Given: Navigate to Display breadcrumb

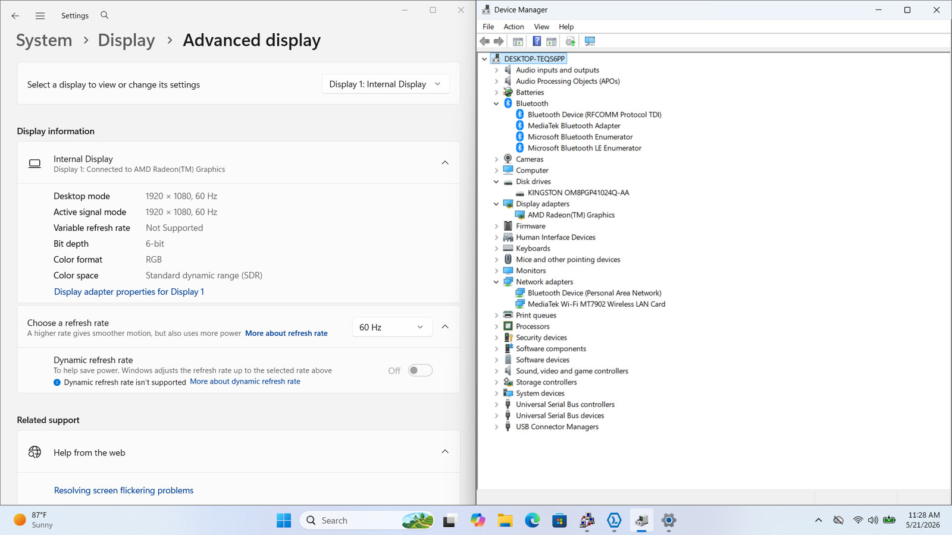Looking at the screenshot, I should [x=126, y=40].
